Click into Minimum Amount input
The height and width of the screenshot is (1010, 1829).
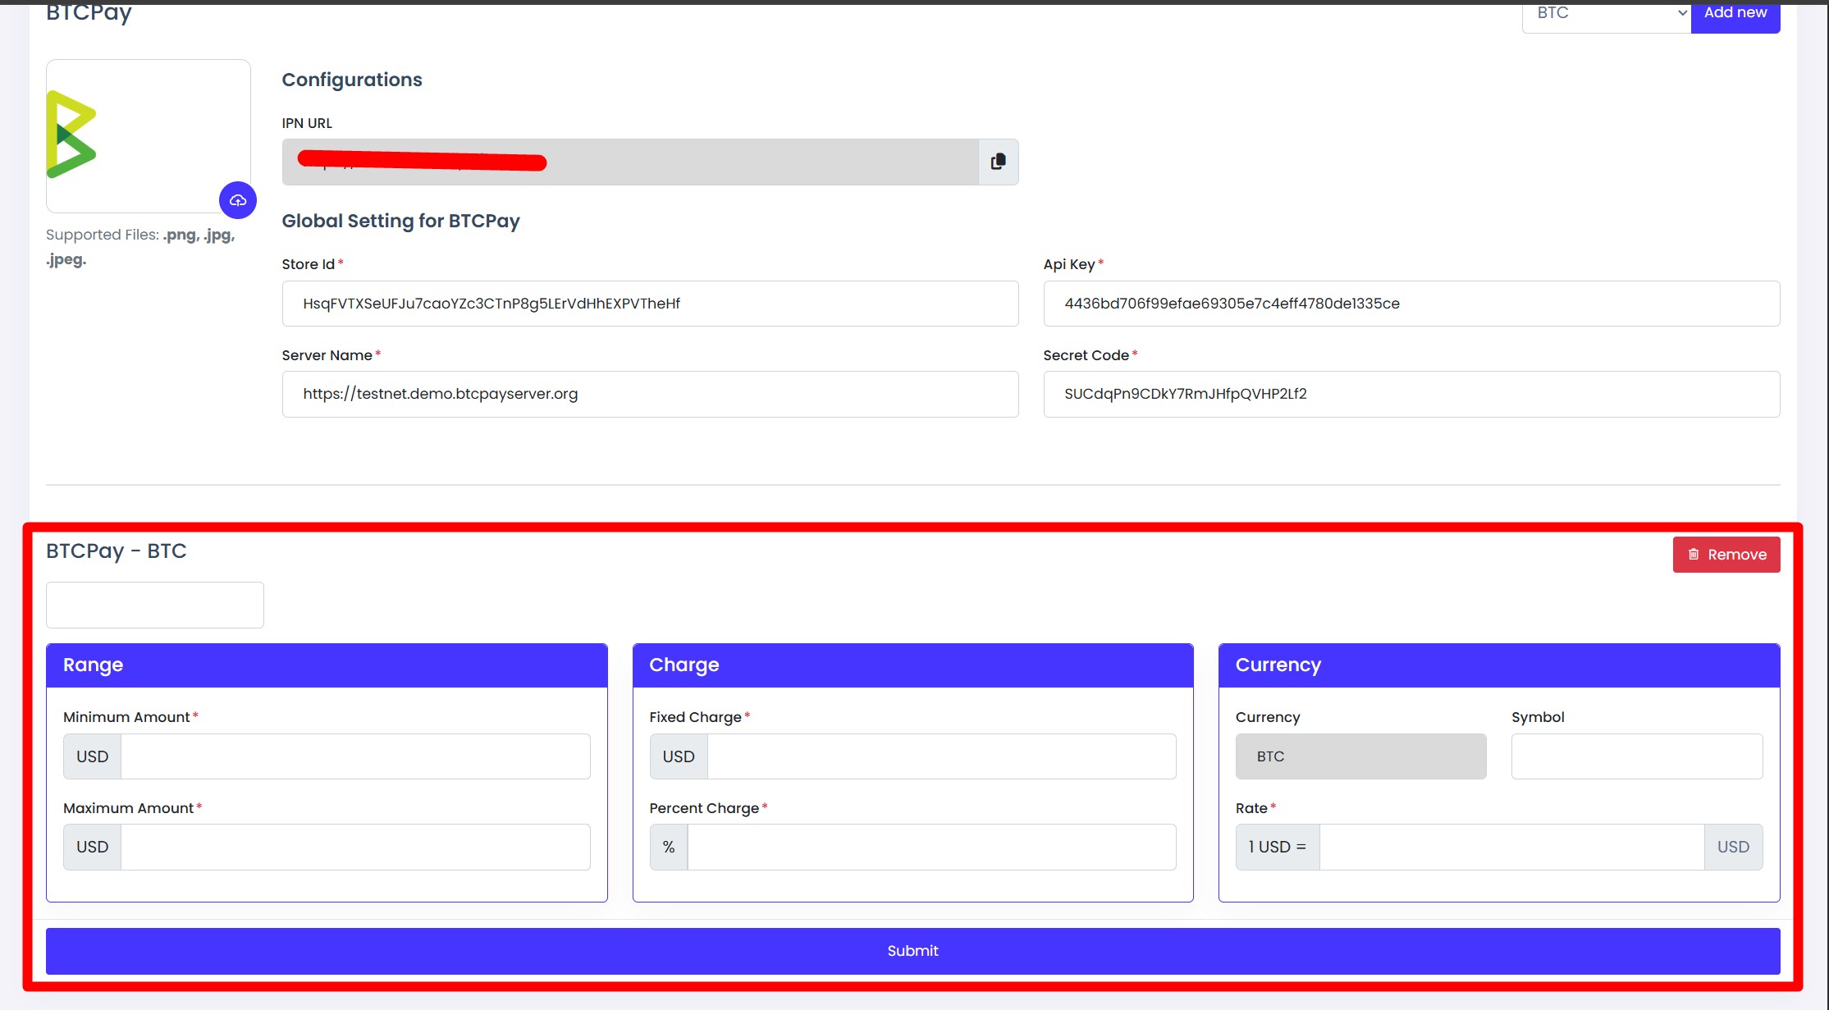(355, 756)
